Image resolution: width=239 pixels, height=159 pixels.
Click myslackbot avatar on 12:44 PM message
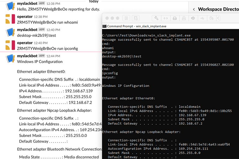(10, 58)
